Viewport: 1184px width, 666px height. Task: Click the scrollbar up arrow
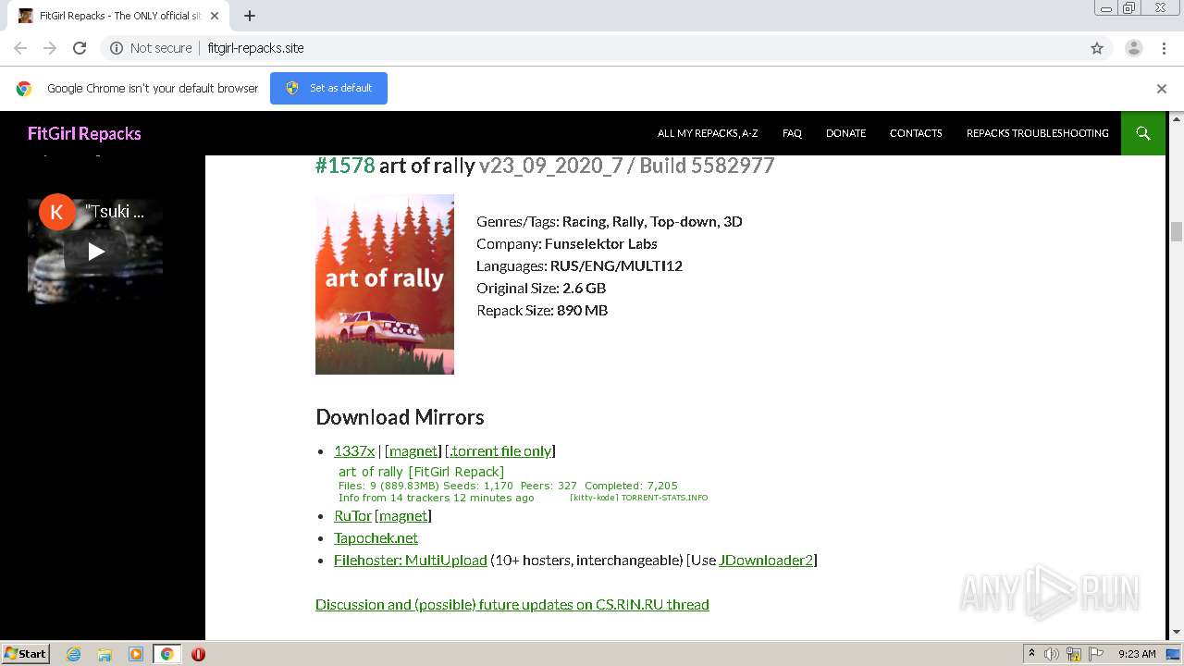pos(1177,118)
